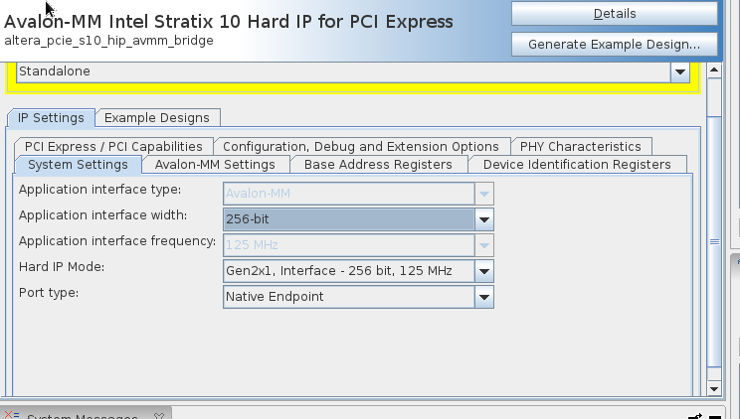Select the System Settings tab

click(78, 164)
